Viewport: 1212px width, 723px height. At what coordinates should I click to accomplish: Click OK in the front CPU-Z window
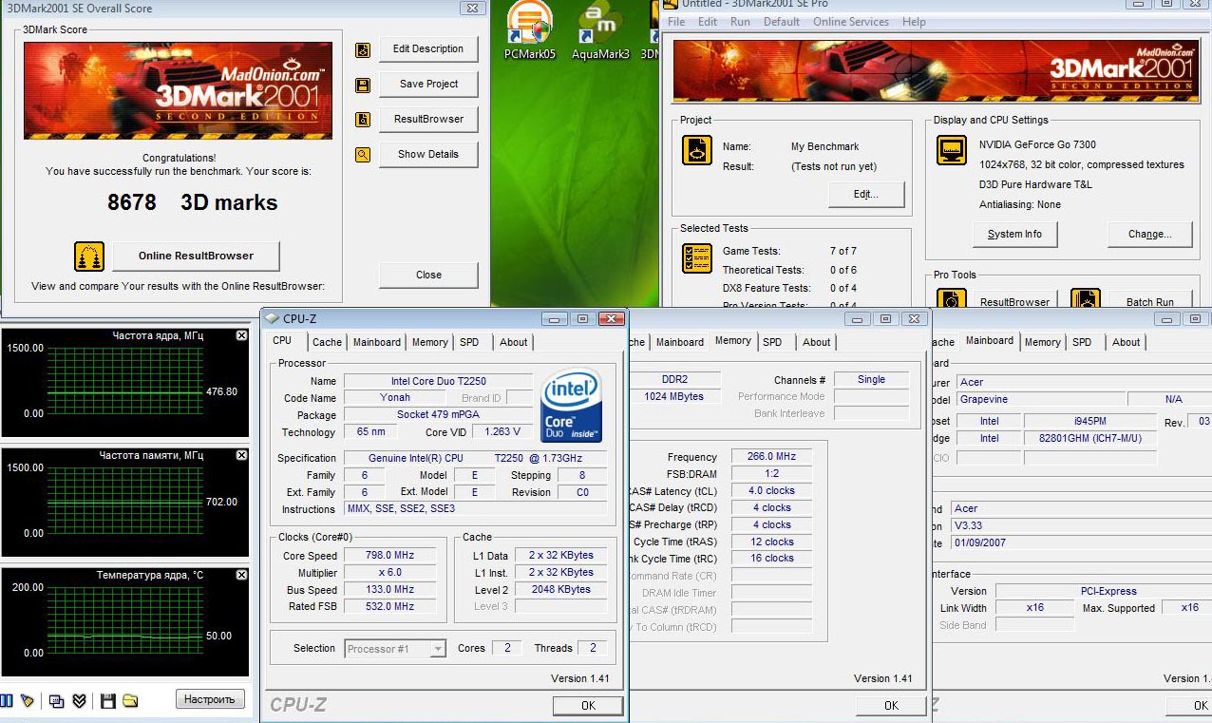[588, 706]
